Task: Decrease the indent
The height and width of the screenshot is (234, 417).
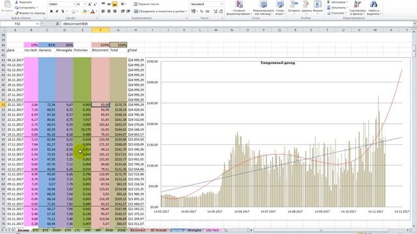Action: [x=123, y=12]
